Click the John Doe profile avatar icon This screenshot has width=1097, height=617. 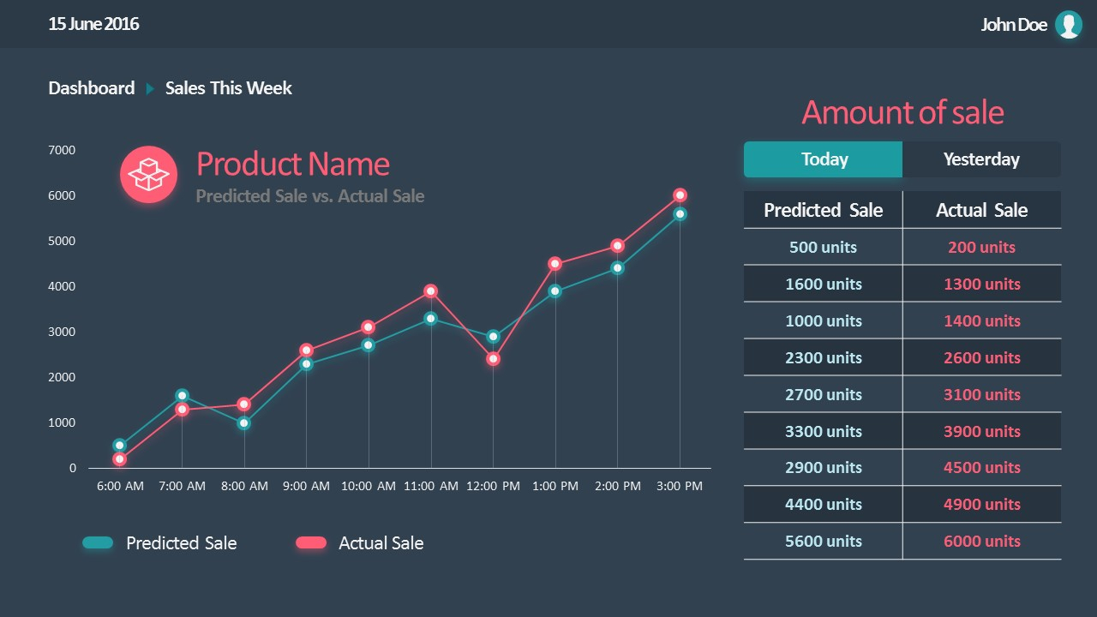click(x=1068, y=25)
